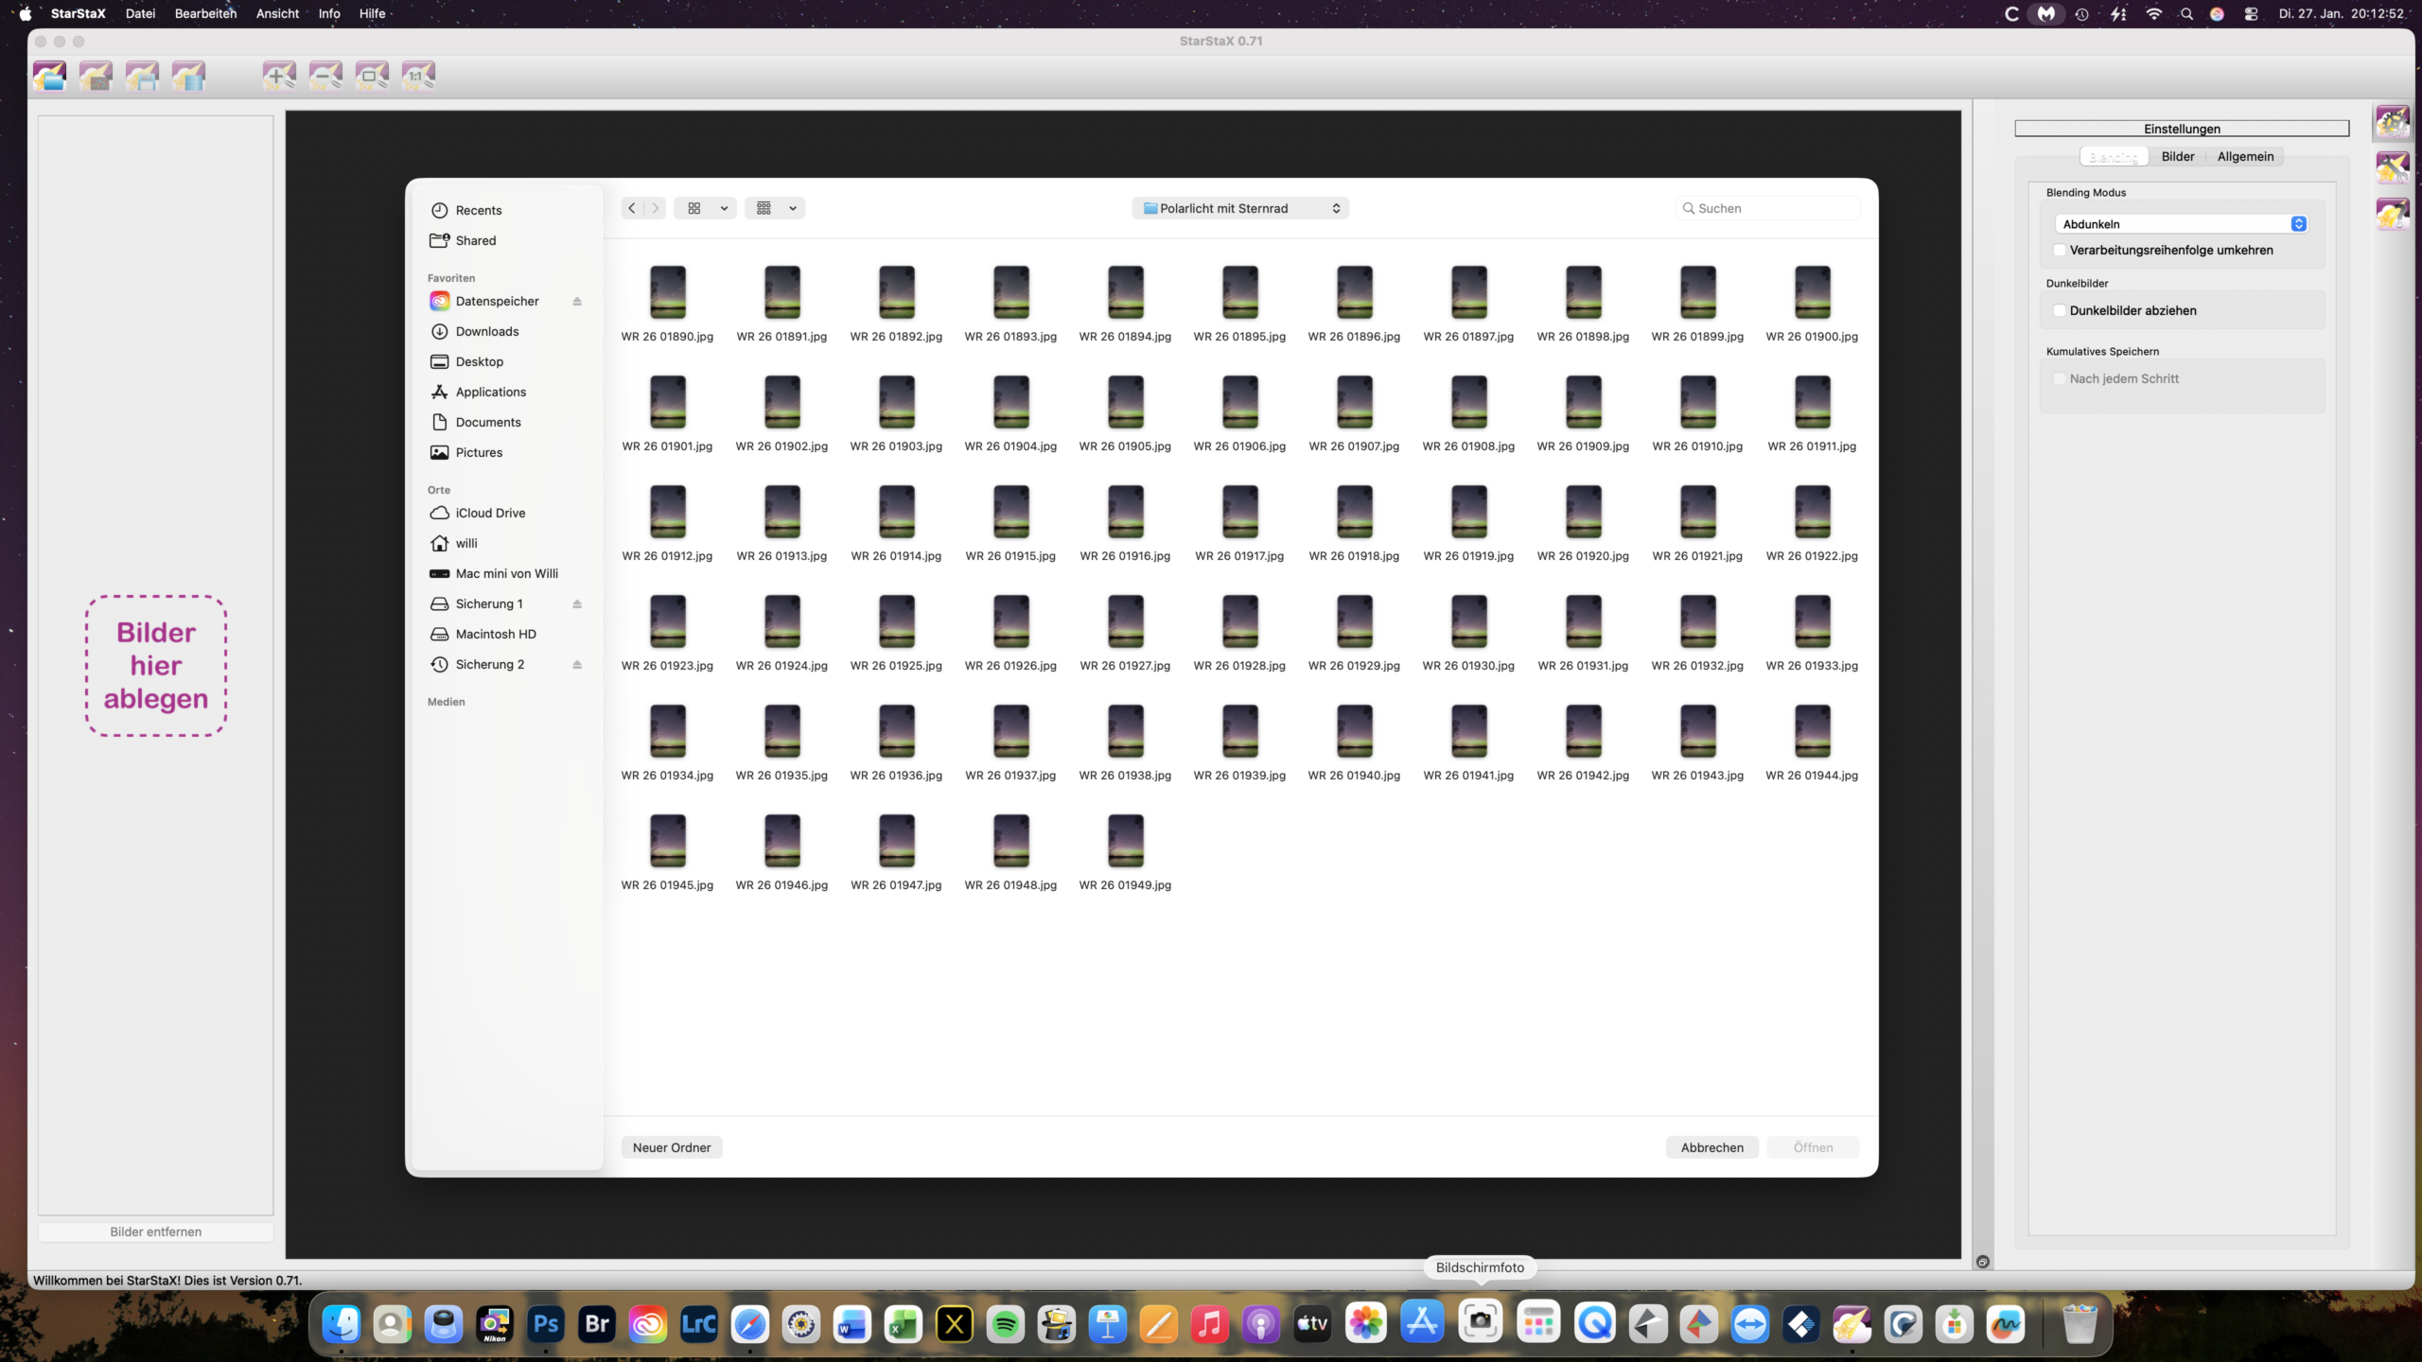Screen dimensions: 2422x1362
Task: Click the open images folder toolbar icon
Action: pyautogui.click(x=49, y=76)
